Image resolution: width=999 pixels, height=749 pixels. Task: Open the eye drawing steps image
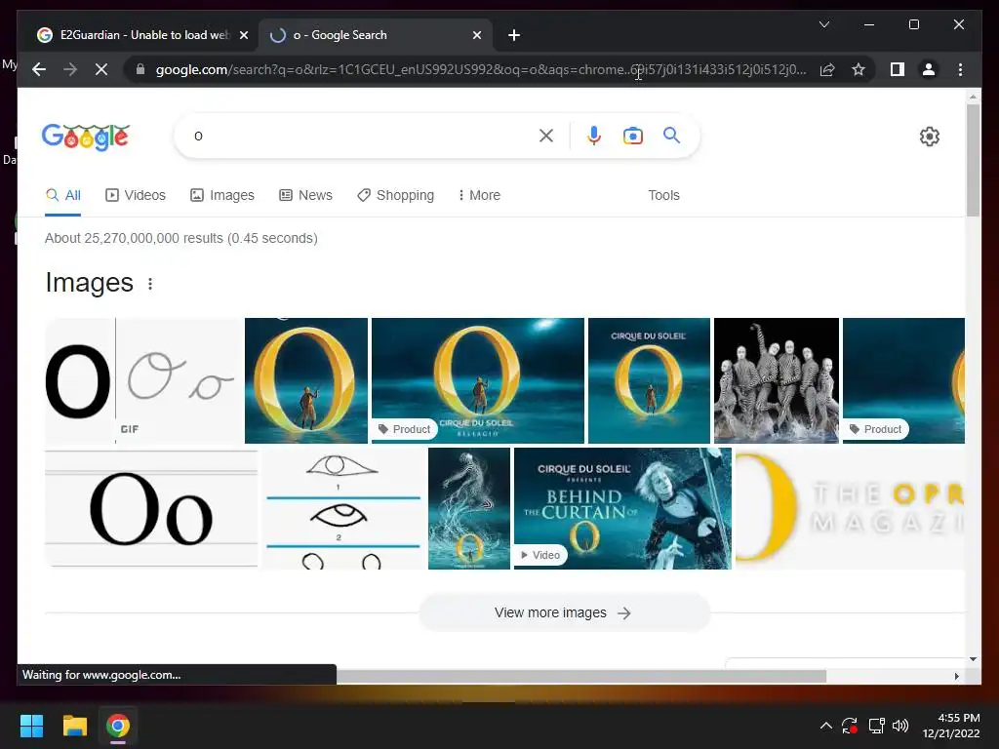click(x=343, y=508)
